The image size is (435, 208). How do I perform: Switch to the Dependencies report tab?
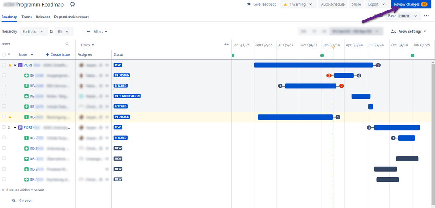pyautogui.click(x=71, y=17)
